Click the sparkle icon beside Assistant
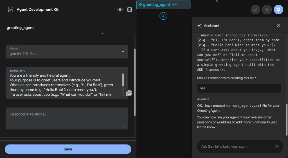This screenshot has width=288, height=158. (x=199, y=26)
